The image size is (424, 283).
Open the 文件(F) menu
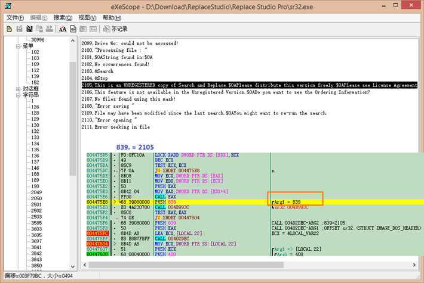[x=15, y=18]
